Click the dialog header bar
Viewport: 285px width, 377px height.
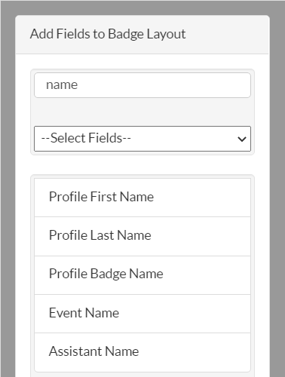pyautogui.click(x=142, y=35)
